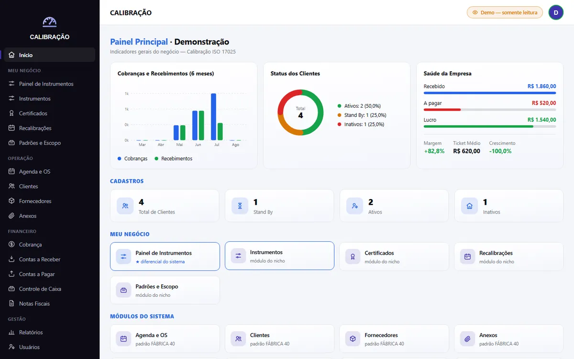Viewport: 574px width, 359px height.
Task: Open Clientes from the sidebar menu
Action: click(50, 187)
